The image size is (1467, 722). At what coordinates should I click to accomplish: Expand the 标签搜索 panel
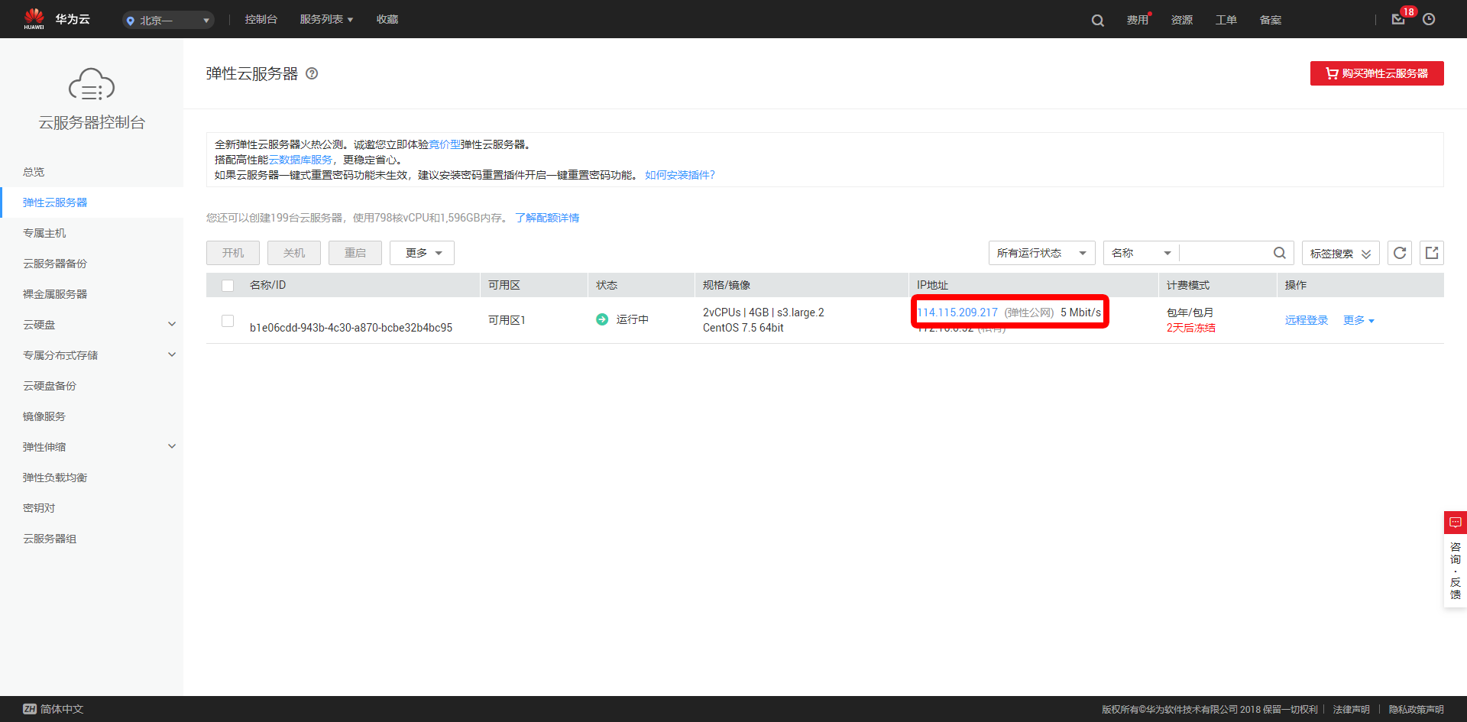point(1340,253)
